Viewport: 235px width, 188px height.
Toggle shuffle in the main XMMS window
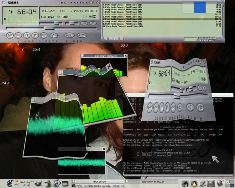[70, 35]
